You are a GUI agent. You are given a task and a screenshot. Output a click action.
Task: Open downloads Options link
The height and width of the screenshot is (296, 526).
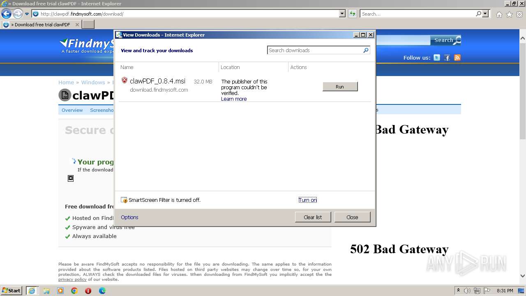[x=129, y=217]
